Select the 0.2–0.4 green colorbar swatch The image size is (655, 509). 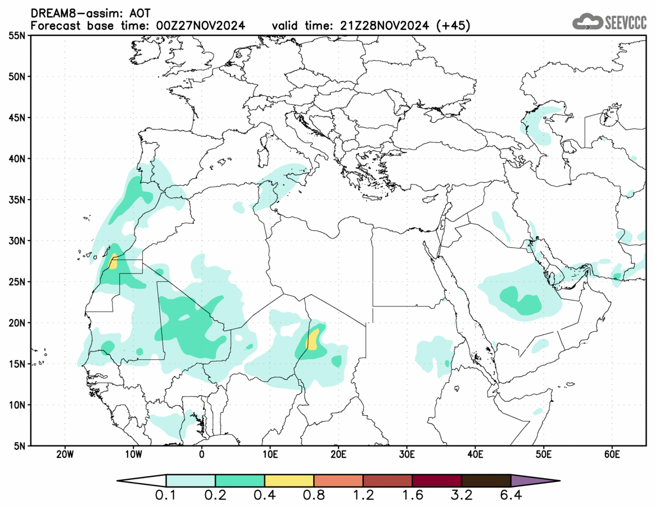(240, 480)
